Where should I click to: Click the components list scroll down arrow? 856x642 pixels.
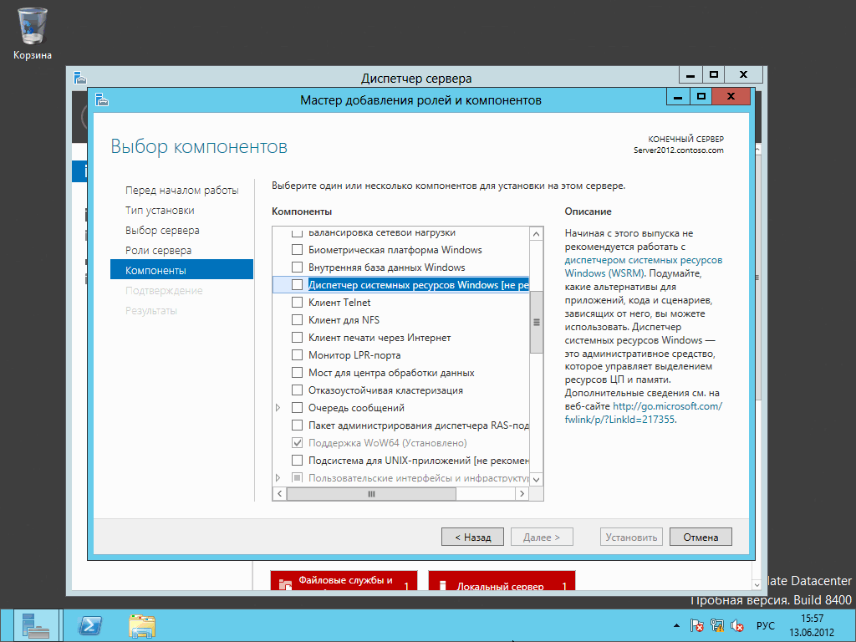click(537, 479)
